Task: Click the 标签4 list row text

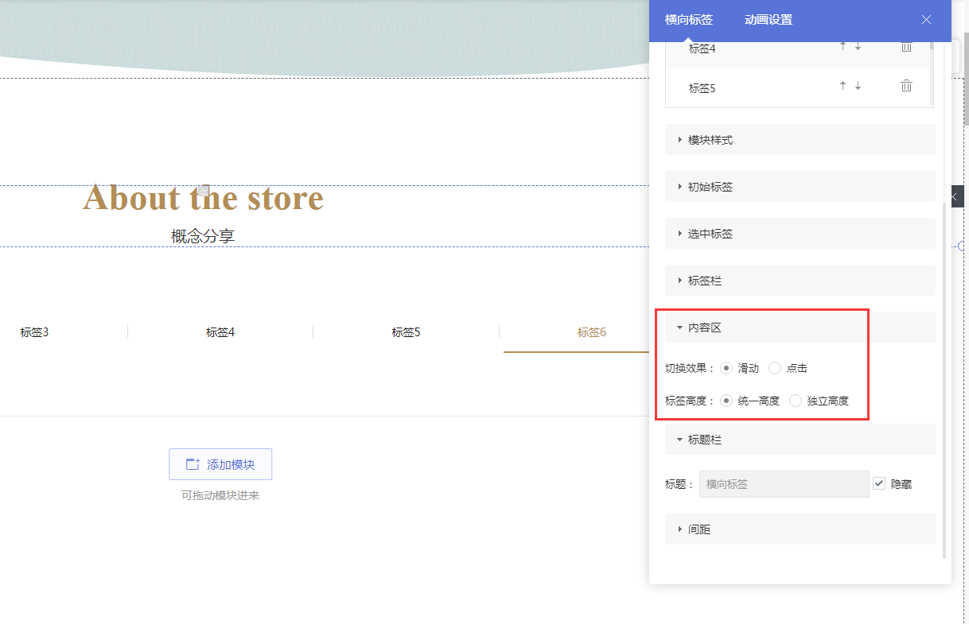Action: point(702,48)
